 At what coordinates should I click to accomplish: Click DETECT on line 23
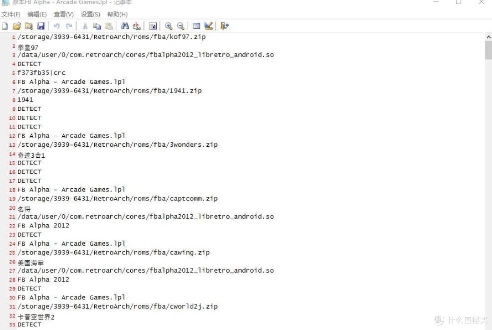[30, 235]
